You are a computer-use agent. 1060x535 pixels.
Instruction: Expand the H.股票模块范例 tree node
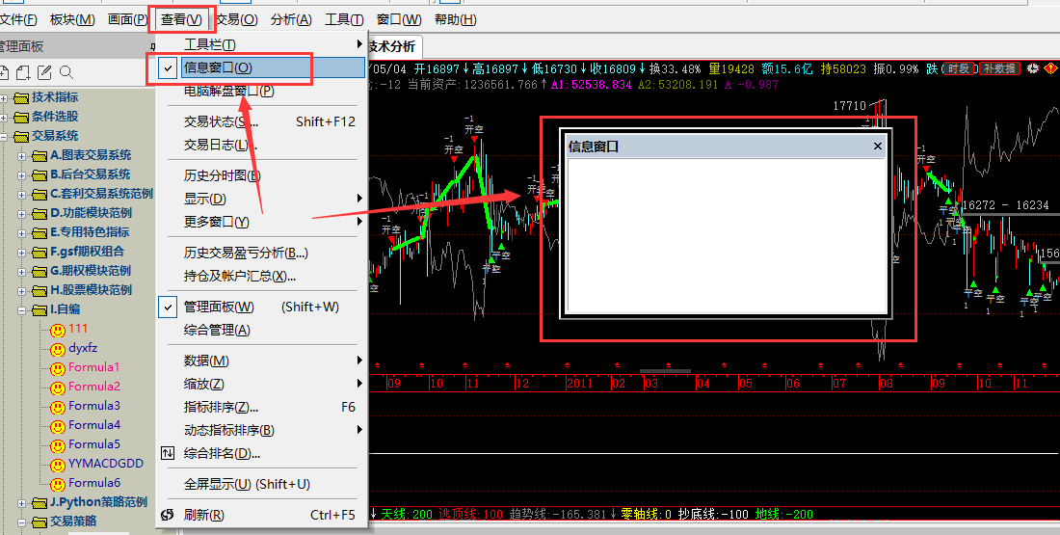coord(21,291)
